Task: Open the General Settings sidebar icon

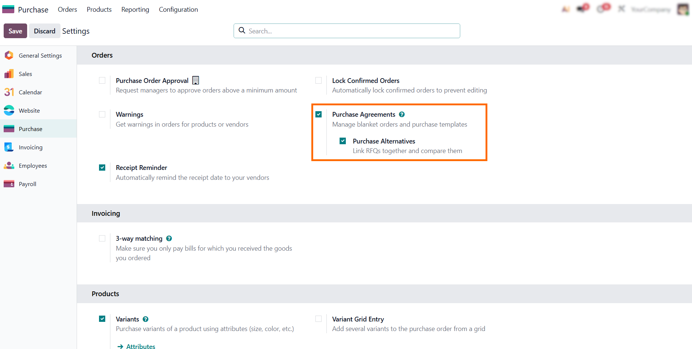Action: [x=9, y=55]
